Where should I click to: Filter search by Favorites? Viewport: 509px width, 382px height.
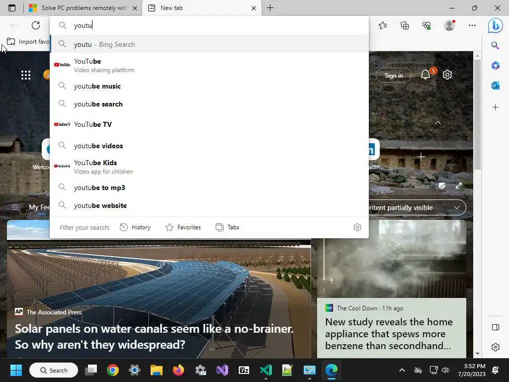183,227
